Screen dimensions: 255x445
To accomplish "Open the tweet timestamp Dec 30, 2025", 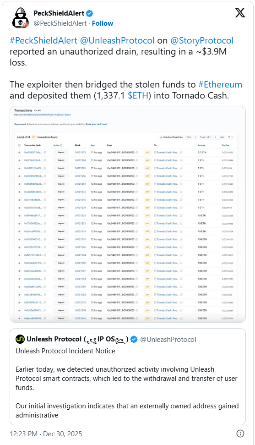I will pyautogui.click(x=62, y=434).
